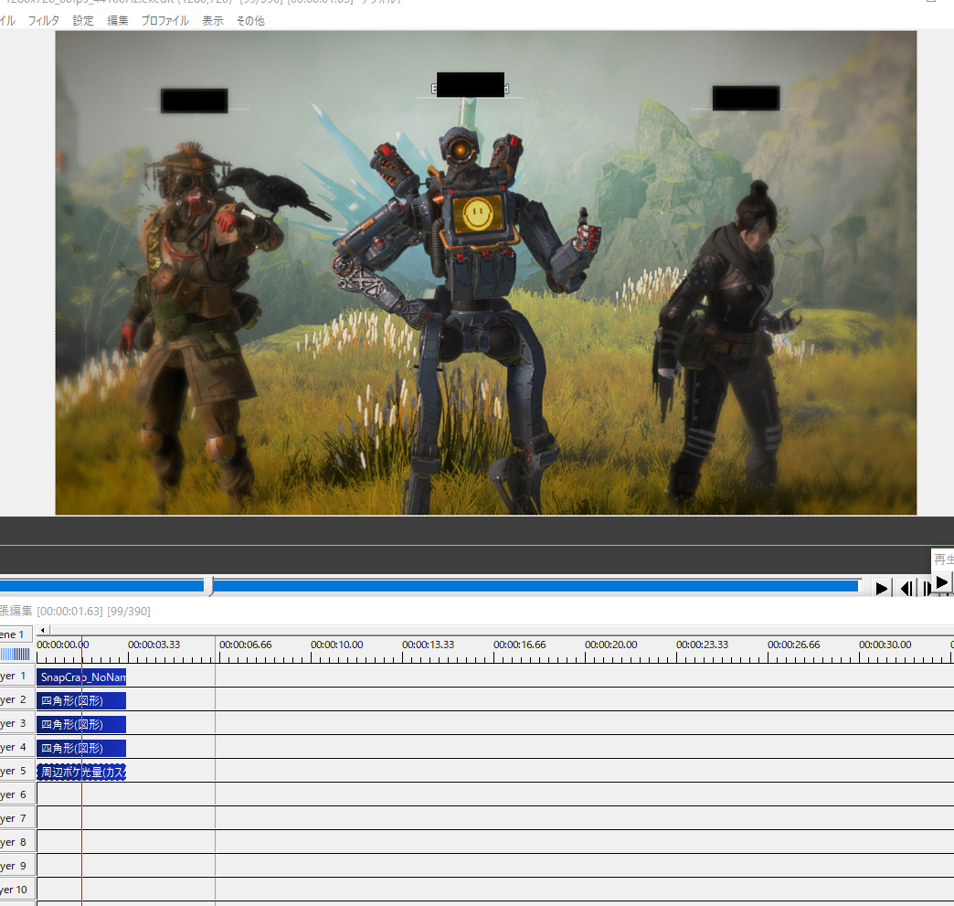The height and width of the screenshot is (906, 954).
Task: Toggle Layer 9 visibility
Action: click(x=17, y=866)
